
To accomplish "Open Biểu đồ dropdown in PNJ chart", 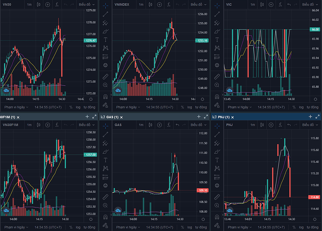I will click(x=310, y=125).
